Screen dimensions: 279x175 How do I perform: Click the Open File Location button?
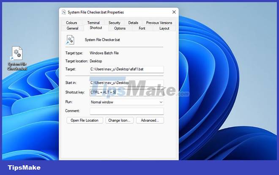pos(85,120)
